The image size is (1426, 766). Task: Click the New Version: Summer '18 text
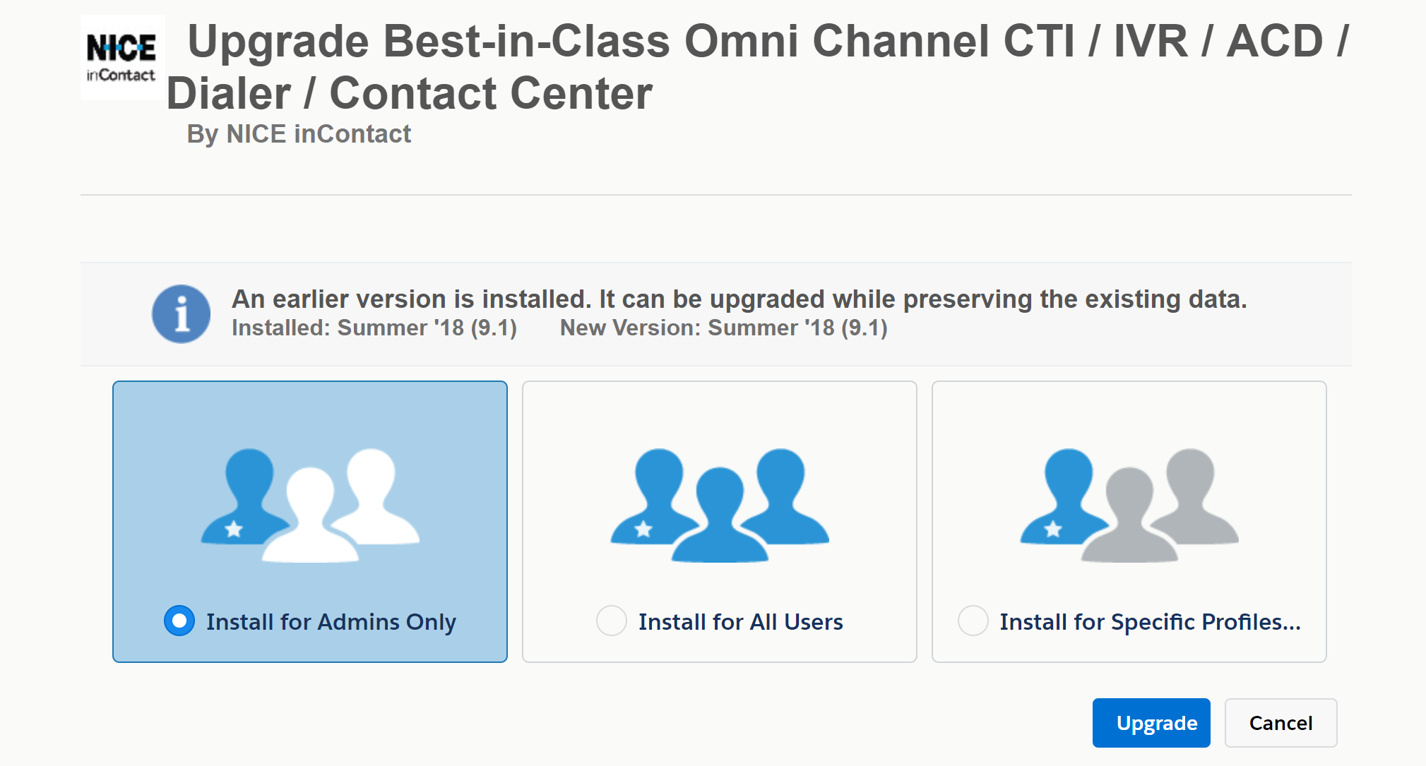pyautogui.click(x=724, y=328)
